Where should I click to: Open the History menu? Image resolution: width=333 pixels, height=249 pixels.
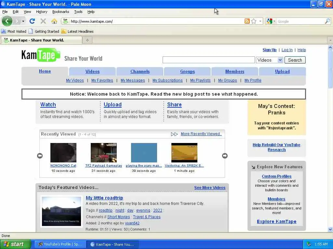pyautogui.click(x=41, y=12)
